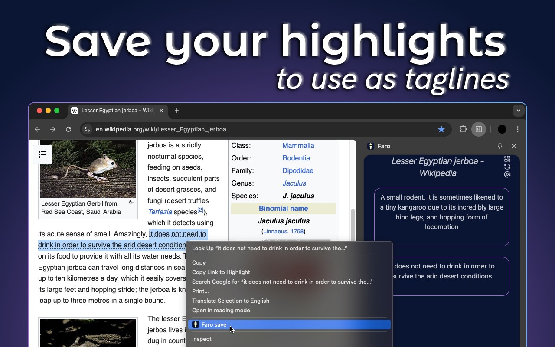The image size is (555, 347).
Task: Open the browser extensions puzzle icon
Action: tap(463, 129)
